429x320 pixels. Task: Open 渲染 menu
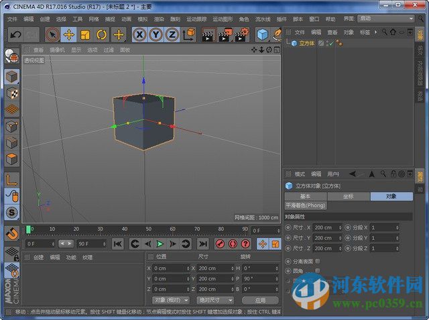tap(159, 19)
